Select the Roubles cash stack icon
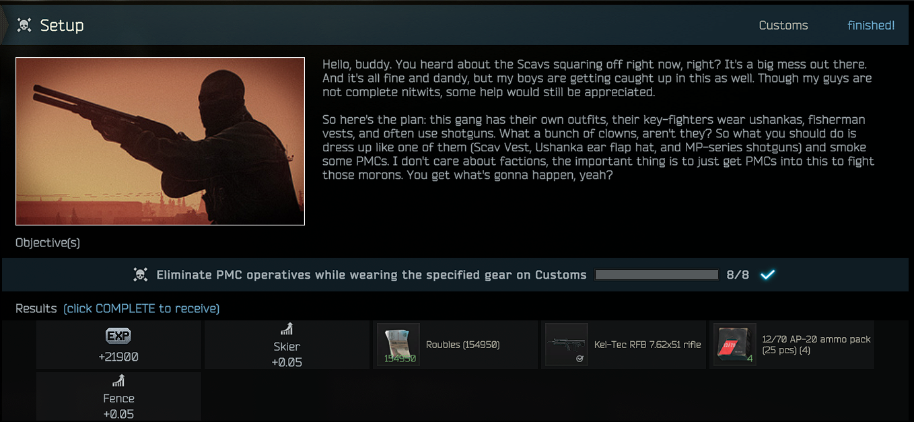This screenshot has width=914, height=422. (398, 345)
